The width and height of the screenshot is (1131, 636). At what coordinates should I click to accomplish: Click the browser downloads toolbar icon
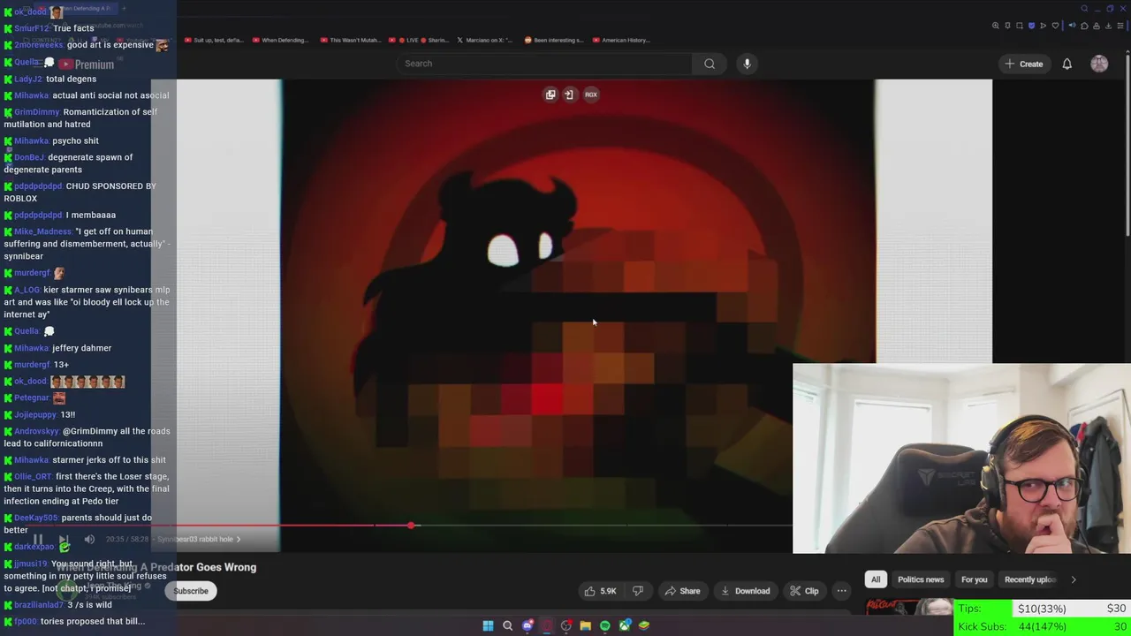[1110, 26]
